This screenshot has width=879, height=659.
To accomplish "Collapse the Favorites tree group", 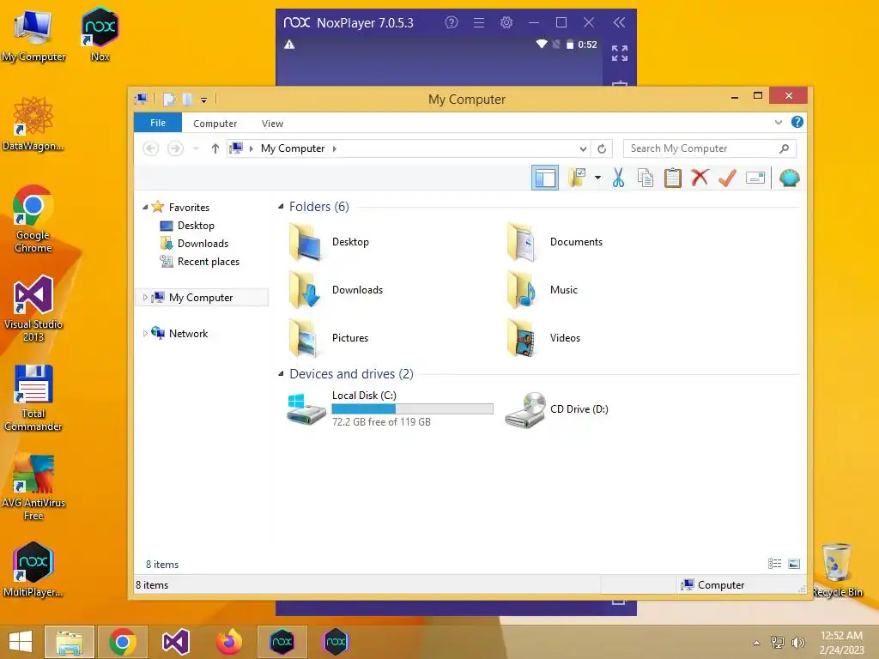I will coord(145,207).
